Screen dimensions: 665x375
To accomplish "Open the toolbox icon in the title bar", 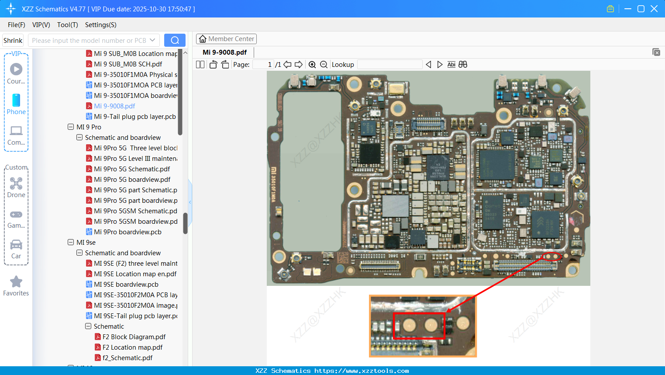I will (610, 9).
